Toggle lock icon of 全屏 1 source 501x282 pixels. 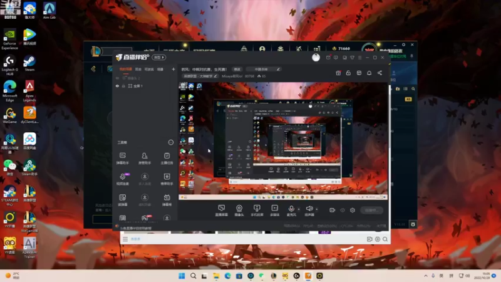(x=123, y=86)
